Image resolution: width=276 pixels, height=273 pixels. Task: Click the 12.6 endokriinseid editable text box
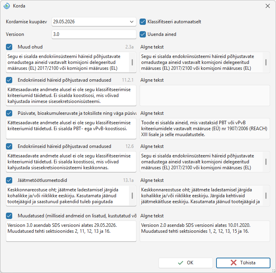tap(71, 161)
